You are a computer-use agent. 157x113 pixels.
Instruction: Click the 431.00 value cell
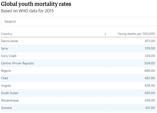coord(150,108)
